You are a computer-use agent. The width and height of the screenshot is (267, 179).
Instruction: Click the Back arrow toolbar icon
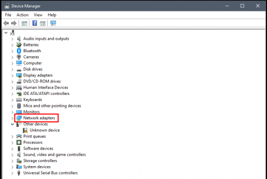click(x=6, y=23)
